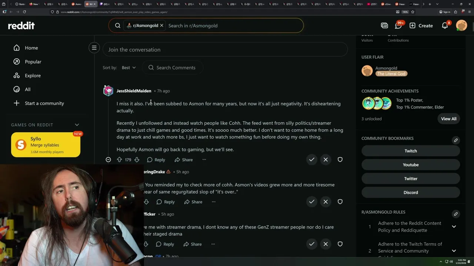474x266 pixels.
Task: Open the Syllo game card
Action: tap(46, 145)
